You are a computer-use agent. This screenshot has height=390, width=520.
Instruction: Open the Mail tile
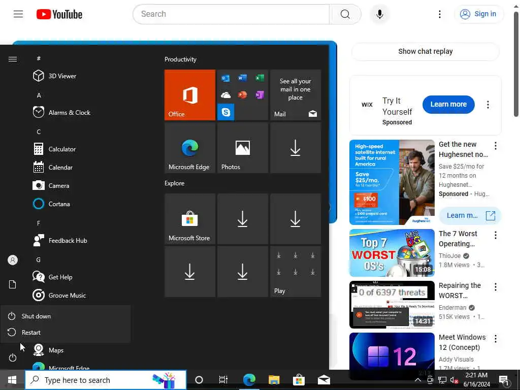pyautogui.click(x=295, y=95)
